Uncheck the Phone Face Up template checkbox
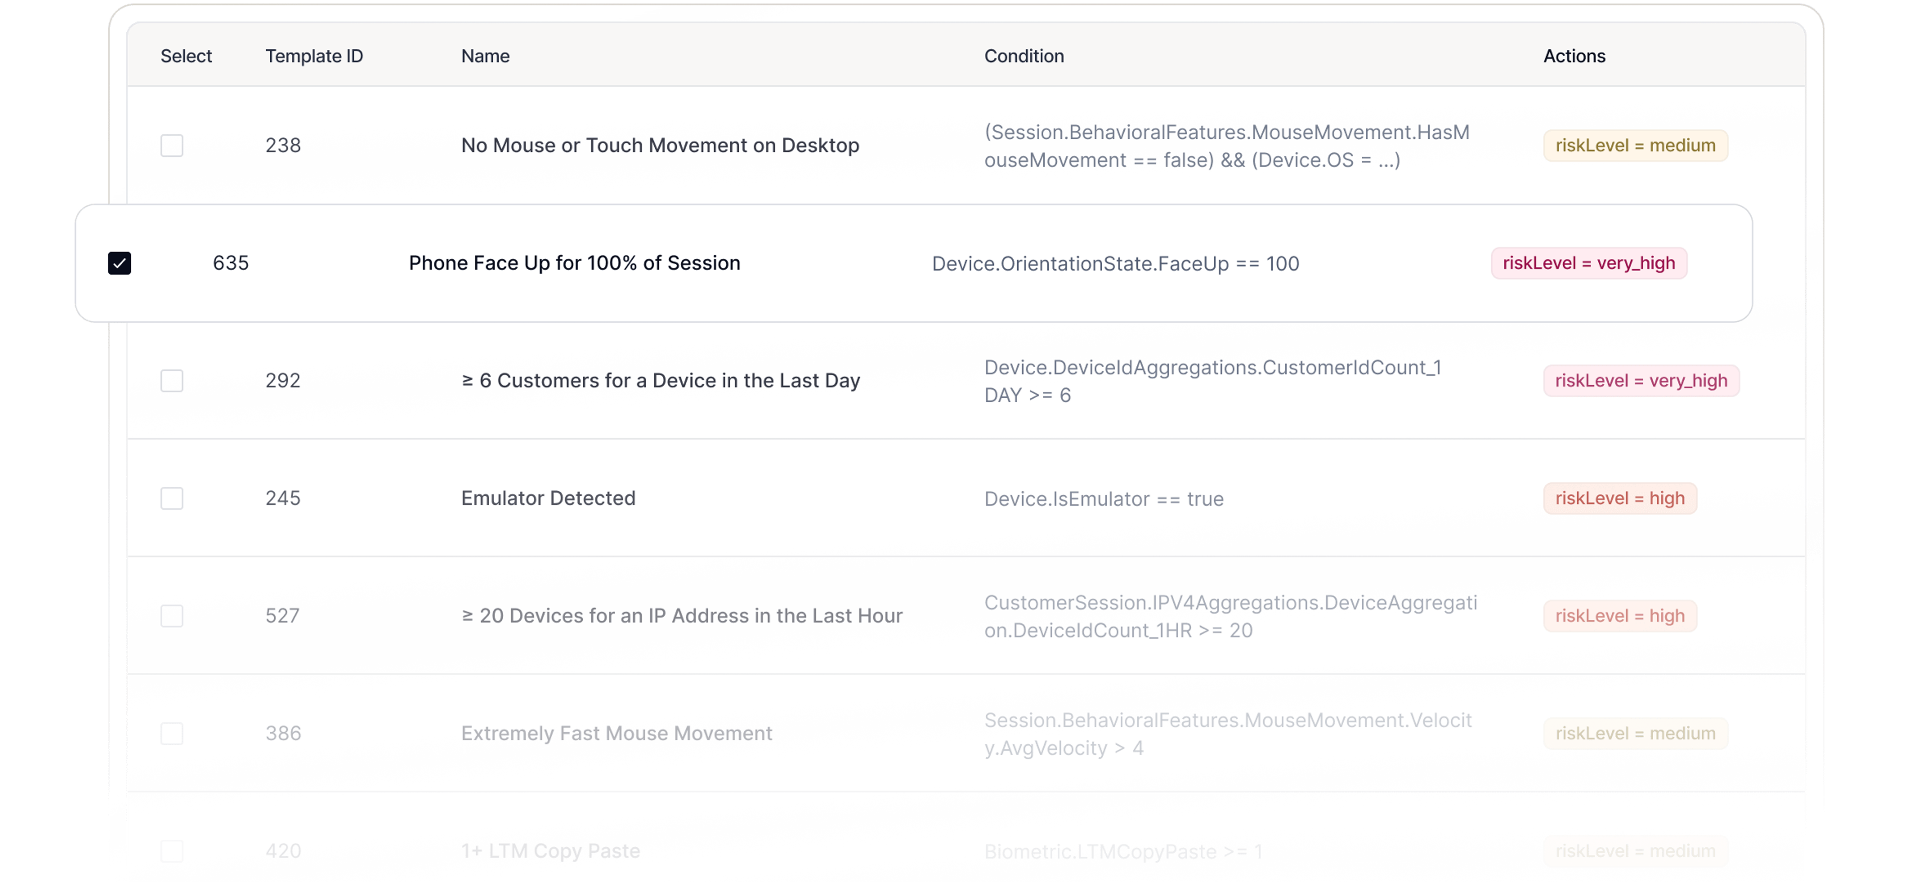Screen dimensions: 1932x882 tap(119, 263)
